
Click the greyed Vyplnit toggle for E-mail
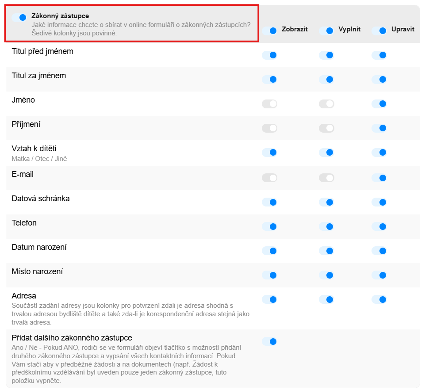(326, 178)
